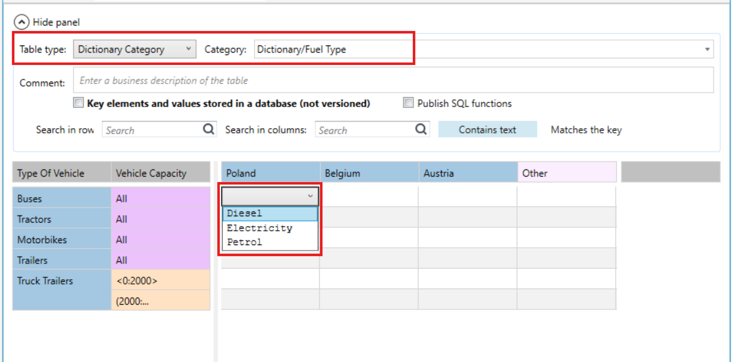Expand the Category combo box arrow

click(707, 49)
